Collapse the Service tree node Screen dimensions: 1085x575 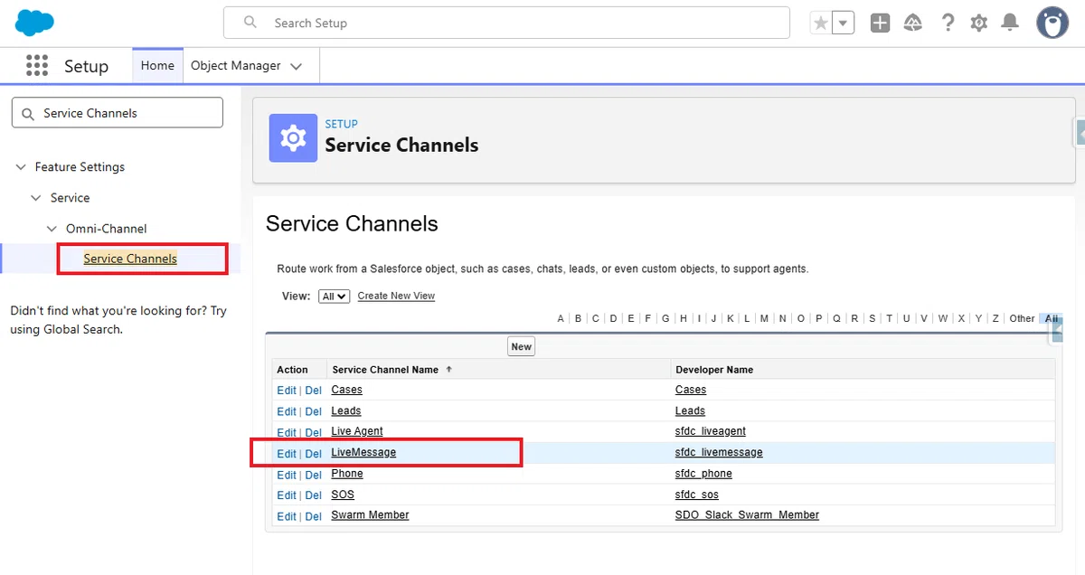36,198
